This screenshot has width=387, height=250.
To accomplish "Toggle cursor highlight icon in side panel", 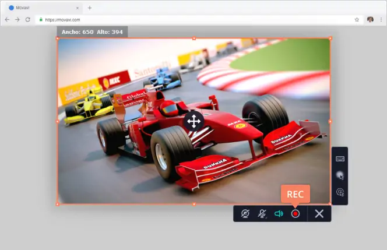I will [x=340, y=175].
